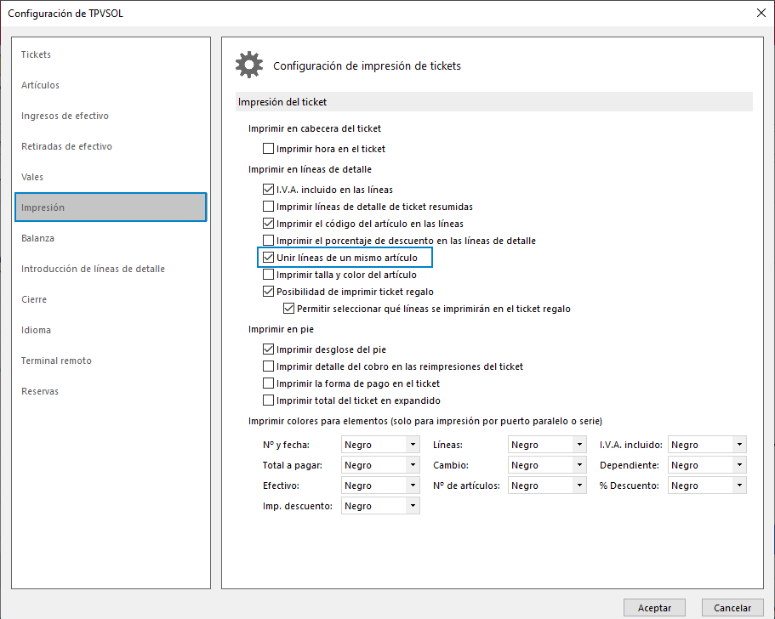The width and height of the screenshot is (775, 619).
Task: Go to the Reservas section
Action: point(111,391)
